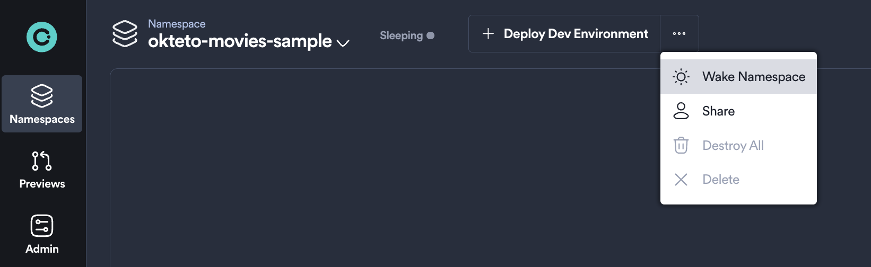Select Destroy All in the menu

(x=733, y=146)
